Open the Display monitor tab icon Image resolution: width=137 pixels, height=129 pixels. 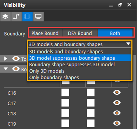(x=39, y=16)
